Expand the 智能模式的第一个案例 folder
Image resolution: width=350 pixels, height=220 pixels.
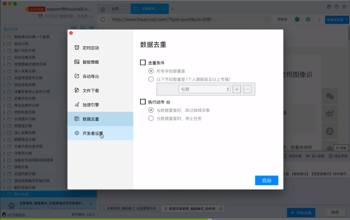(4, 37)
